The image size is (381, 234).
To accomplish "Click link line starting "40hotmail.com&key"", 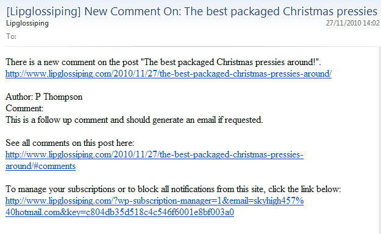I will coord(120,212).
